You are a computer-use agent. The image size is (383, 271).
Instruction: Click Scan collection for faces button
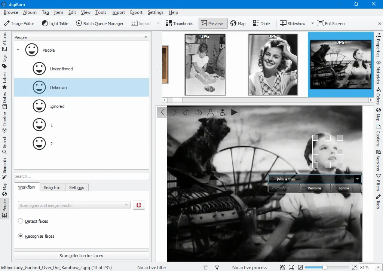[82, 256]
